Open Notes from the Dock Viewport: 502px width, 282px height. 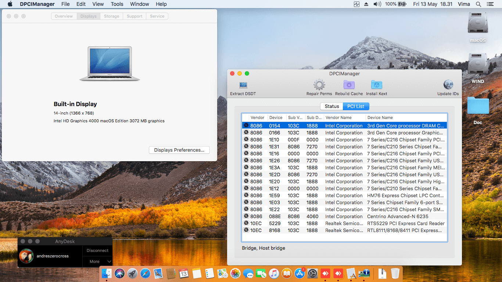197,274
